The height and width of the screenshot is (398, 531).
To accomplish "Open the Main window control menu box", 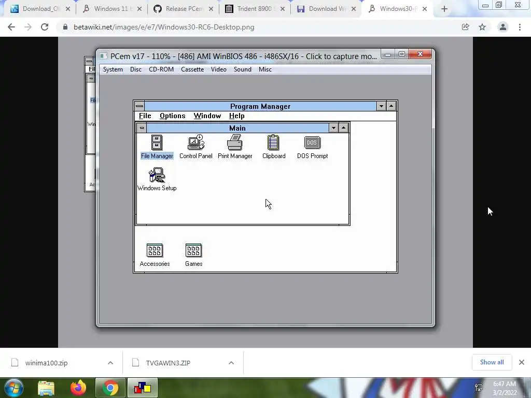I will [142, 128].
